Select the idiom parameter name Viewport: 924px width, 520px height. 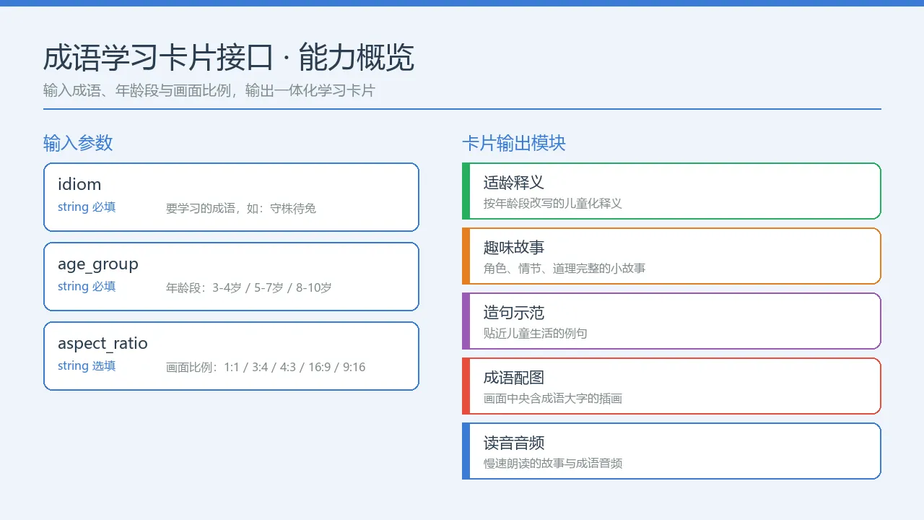(x=79, y=184)
